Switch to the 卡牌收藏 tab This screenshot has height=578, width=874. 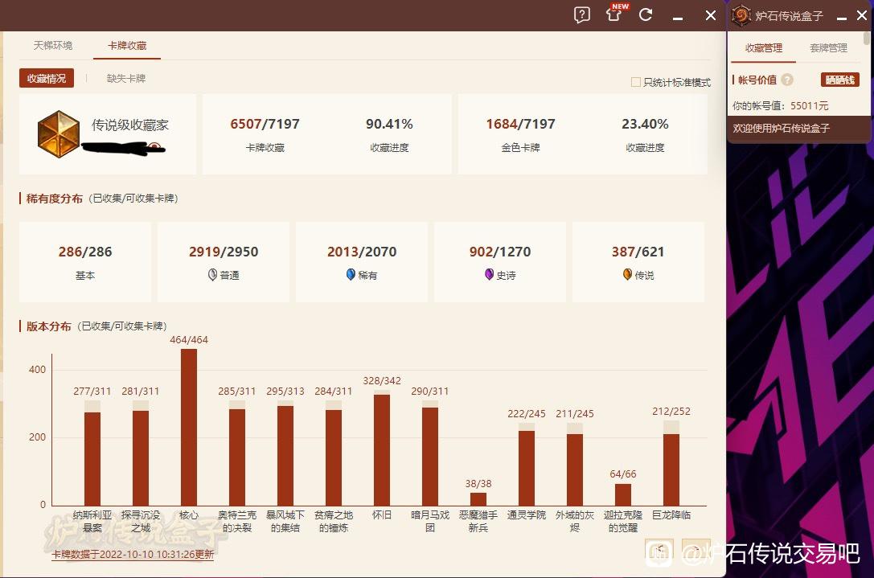pyautogui.click(x=127, y=45)
